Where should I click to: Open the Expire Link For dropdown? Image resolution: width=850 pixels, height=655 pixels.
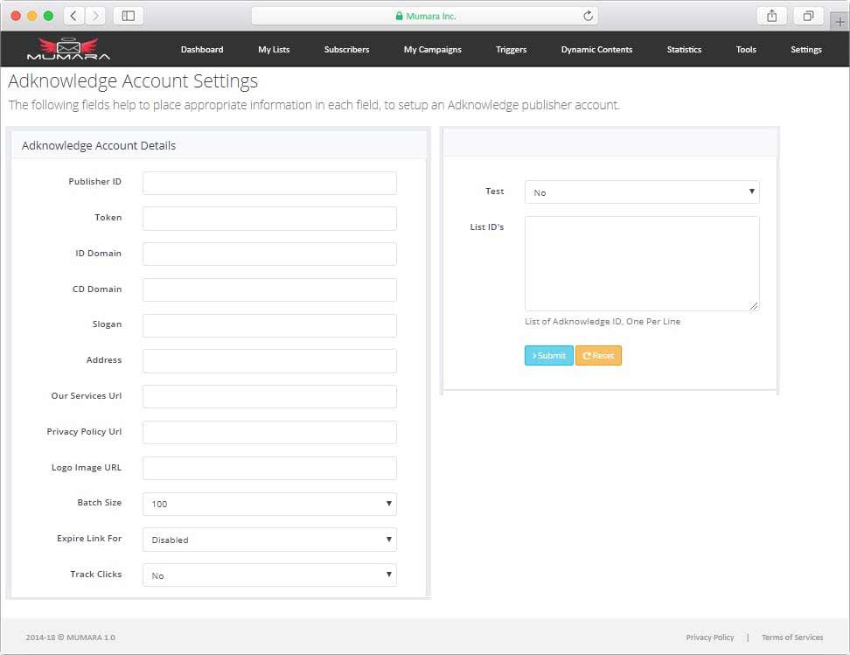click(268, 540)
